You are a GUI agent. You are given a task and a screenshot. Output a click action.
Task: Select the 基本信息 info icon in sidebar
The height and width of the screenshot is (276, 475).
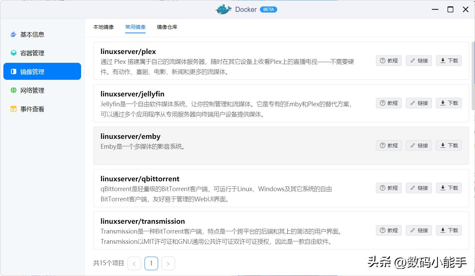tap(13, 34)
